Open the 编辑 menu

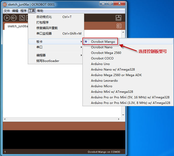(15, 11)
